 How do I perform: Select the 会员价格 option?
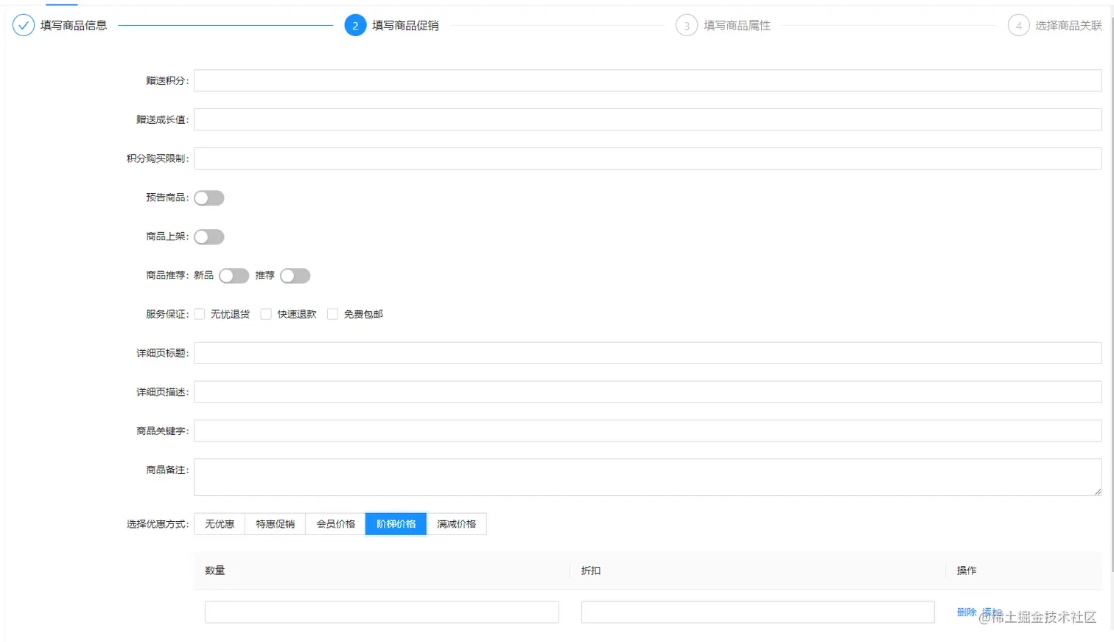pyautogui.click(x=336, y=524)
